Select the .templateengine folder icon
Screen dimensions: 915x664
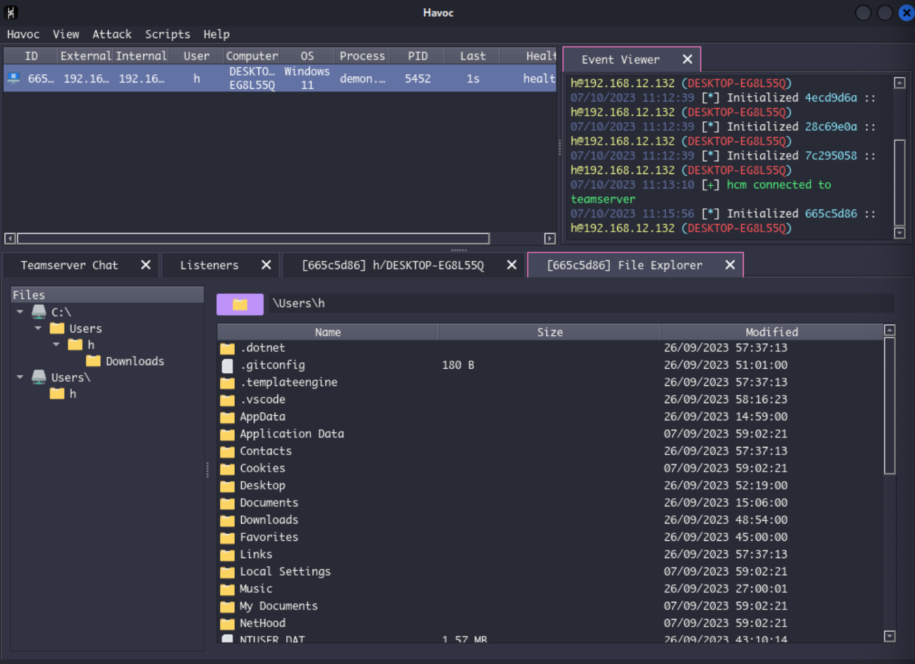[227, 383]
